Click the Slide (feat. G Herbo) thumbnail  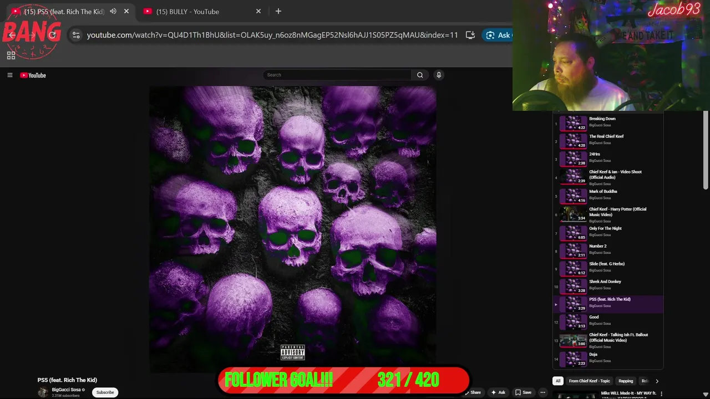click(573, 268)
